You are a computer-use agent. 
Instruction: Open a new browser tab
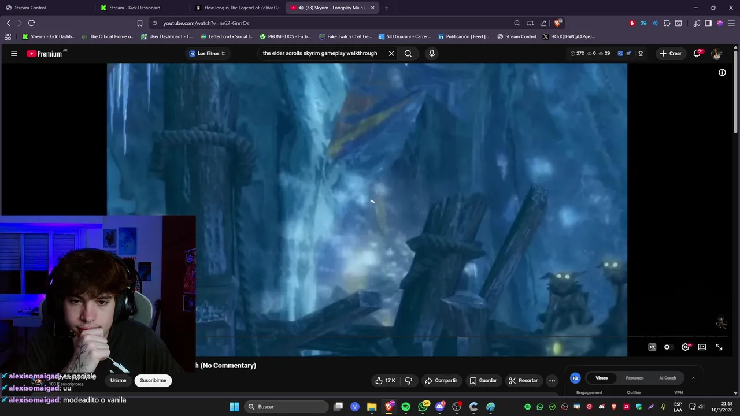[387, 8]
